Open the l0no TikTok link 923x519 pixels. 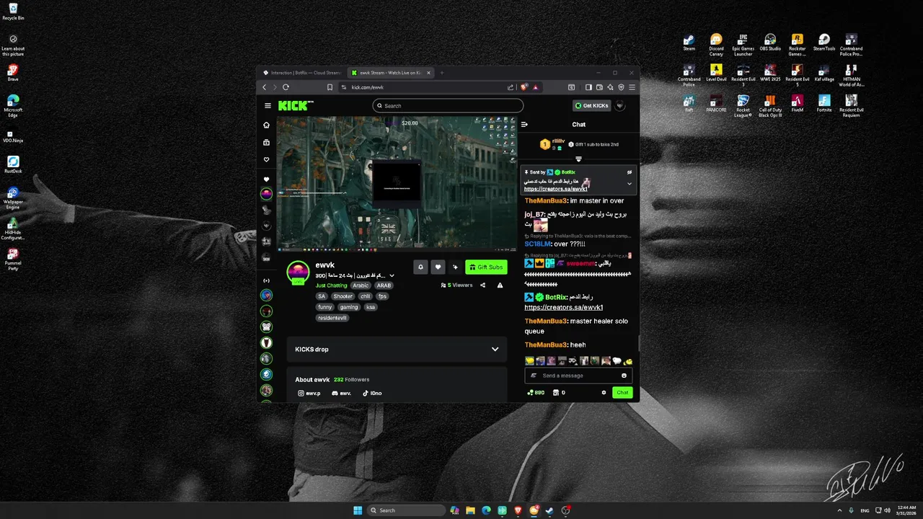pos(372,393)
